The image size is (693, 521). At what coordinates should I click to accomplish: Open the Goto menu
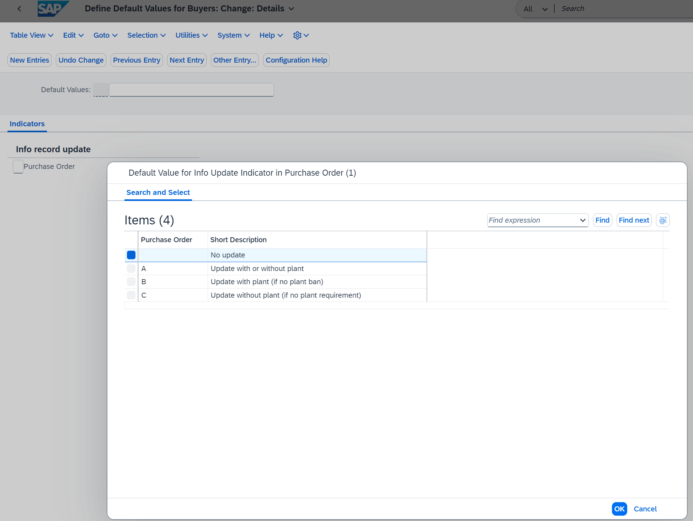(105, 35)
